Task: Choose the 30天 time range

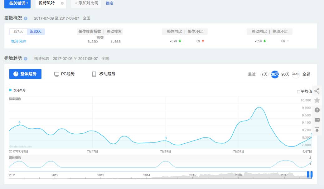Action: (x=275, y=74)
